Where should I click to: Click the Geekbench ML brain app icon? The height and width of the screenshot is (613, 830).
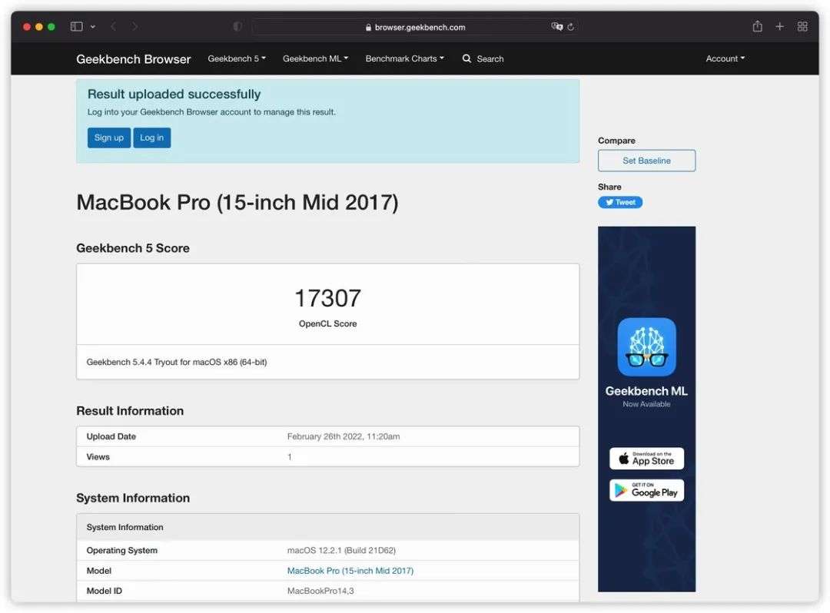[x=647, y=347]
